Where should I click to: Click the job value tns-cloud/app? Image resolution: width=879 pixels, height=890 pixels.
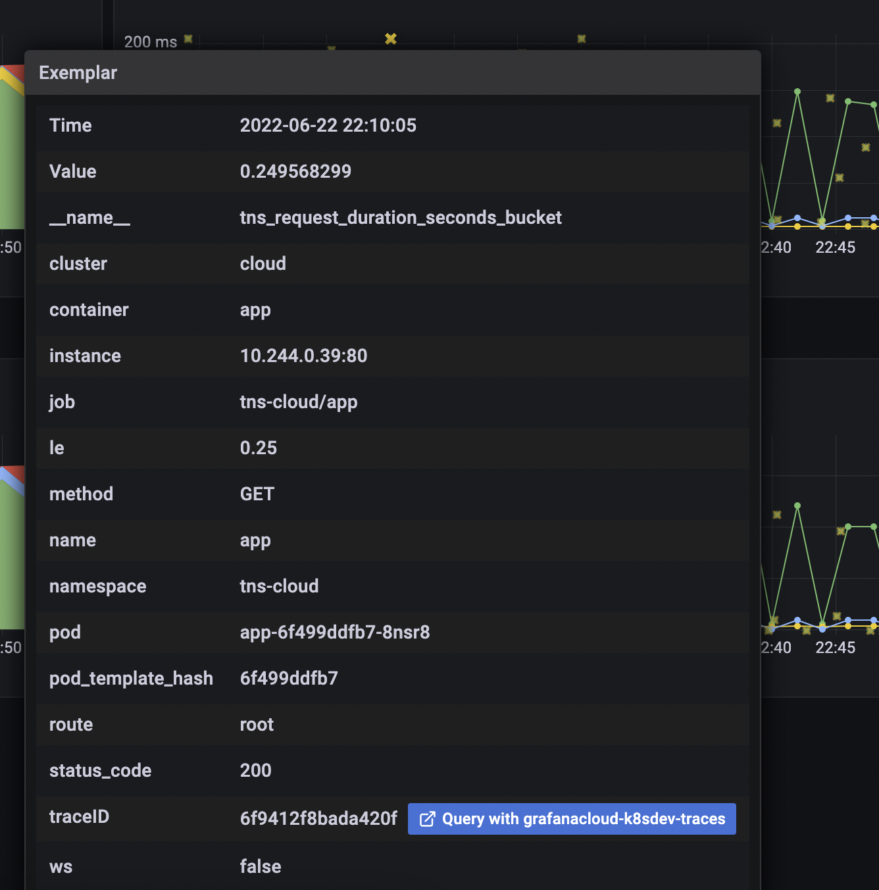(299, 402)
